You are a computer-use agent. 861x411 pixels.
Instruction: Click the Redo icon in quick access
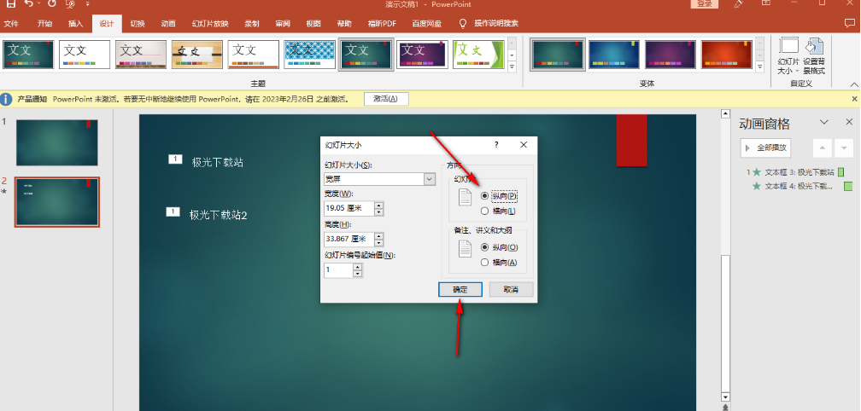pos(51,3)
